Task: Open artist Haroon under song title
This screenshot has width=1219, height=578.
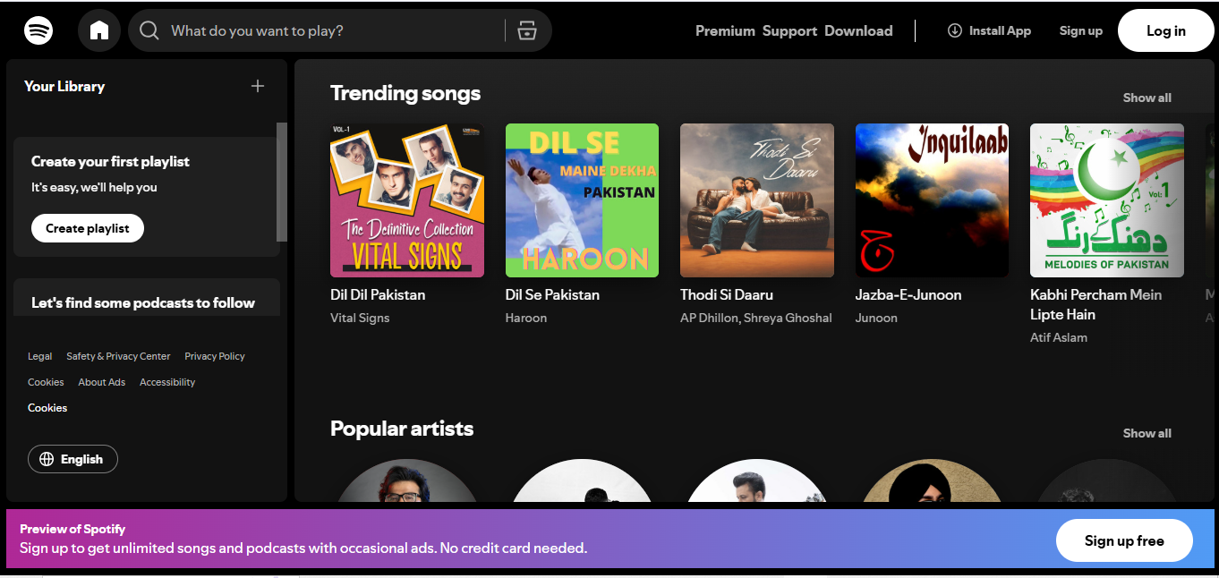Action: point(526,318)
